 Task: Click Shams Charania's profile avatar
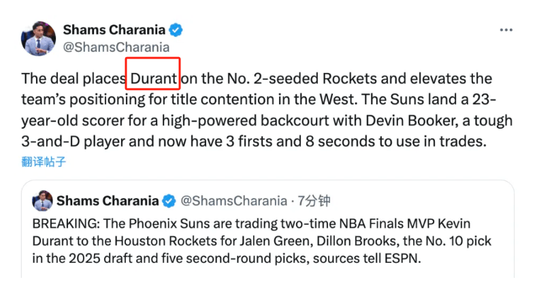coord(38,38)
